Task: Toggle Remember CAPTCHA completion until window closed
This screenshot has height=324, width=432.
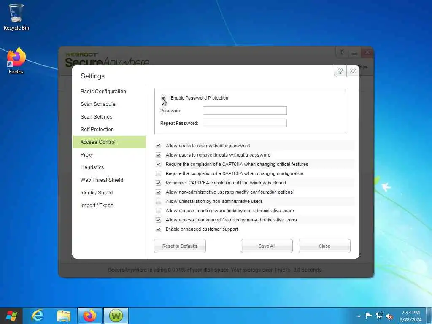Action: pos(159,183)
